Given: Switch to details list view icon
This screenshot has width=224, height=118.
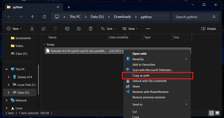Looking at the screenshot, I should point(211,113).
